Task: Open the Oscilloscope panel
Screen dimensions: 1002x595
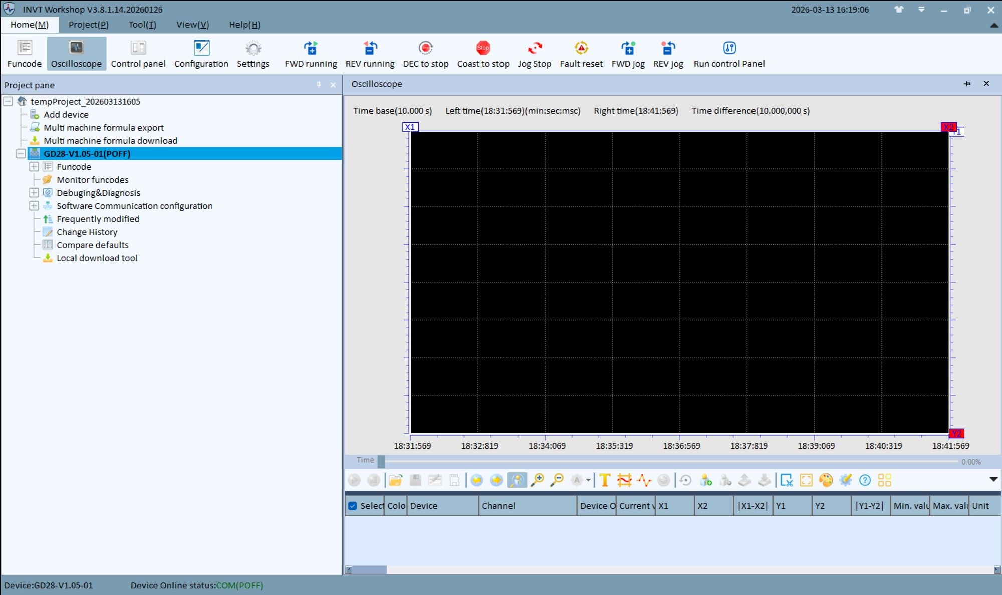Action: pos(76,53)
